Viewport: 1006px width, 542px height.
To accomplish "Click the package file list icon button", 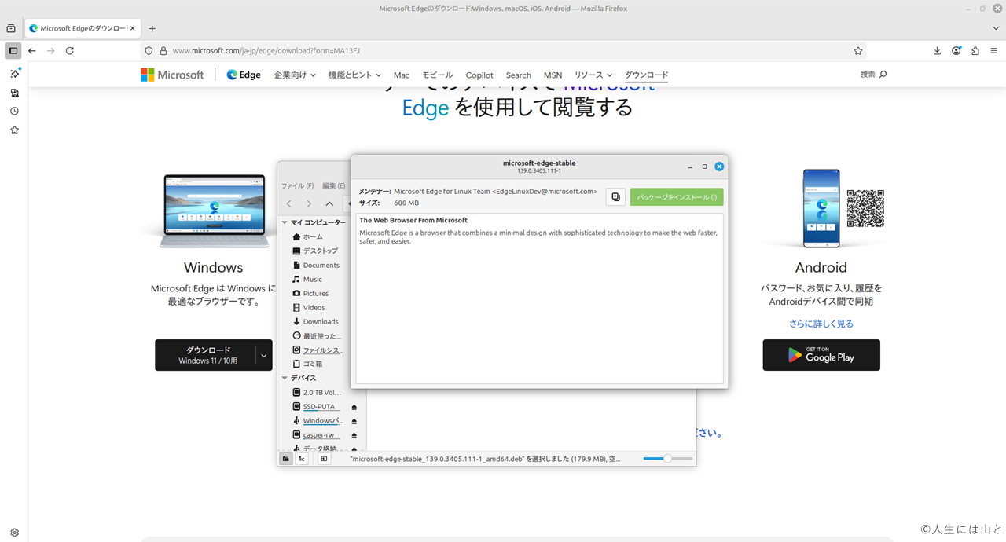I will (x=615, y=197).
